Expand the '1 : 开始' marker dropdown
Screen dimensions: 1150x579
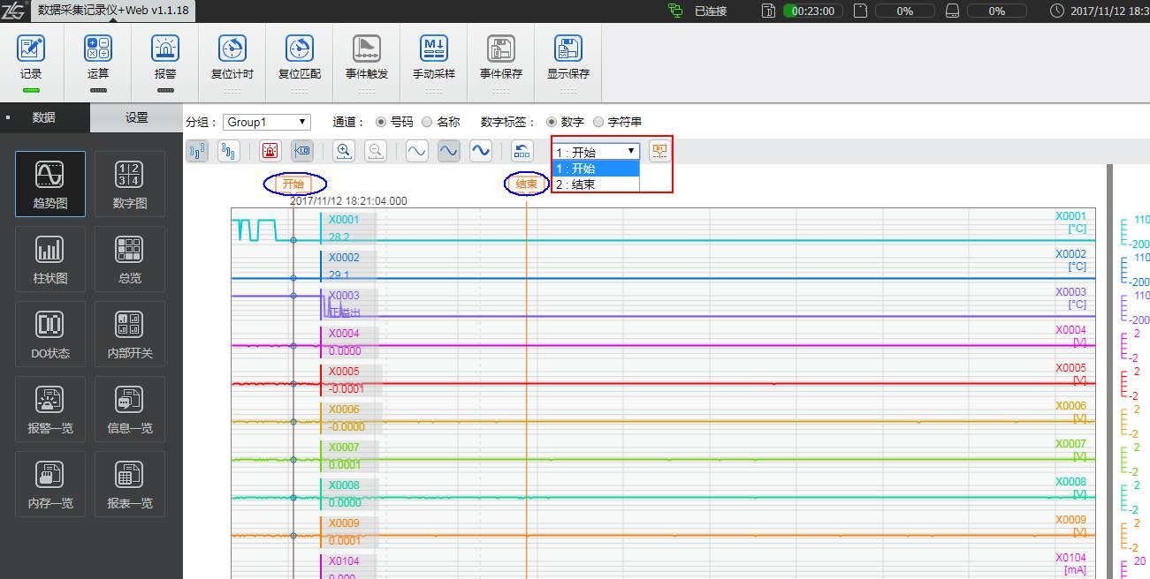tap(595, 152)
